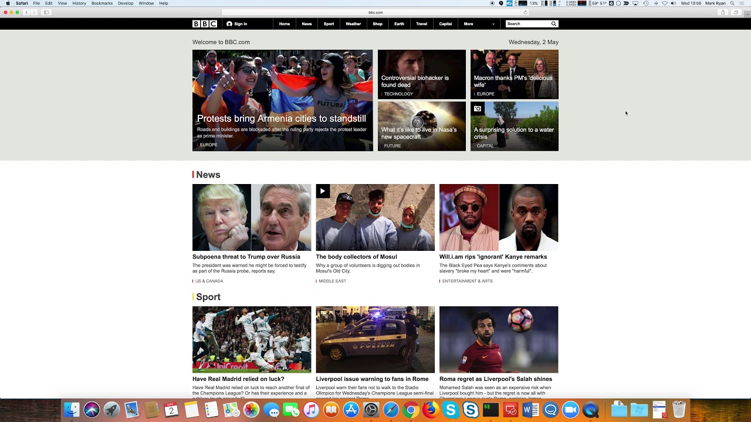
Task: Open 'Subpoena threat to Trump over Russia'
Action: [x=246, y=257]
